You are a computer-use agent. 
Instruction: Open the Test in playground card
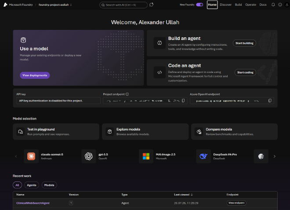click(56, 132)
